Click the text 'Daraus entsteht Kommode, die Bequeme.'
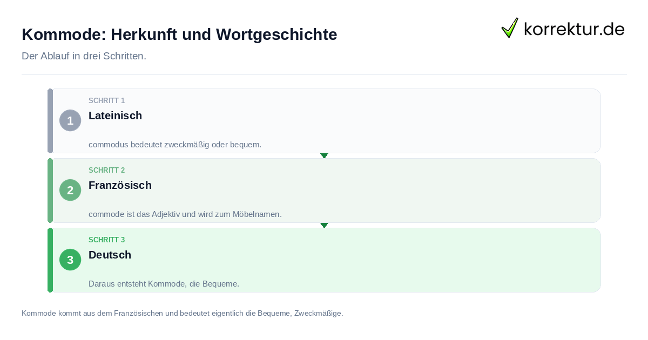The height and width of the screenshot is (340, 648). coord(164,284)
